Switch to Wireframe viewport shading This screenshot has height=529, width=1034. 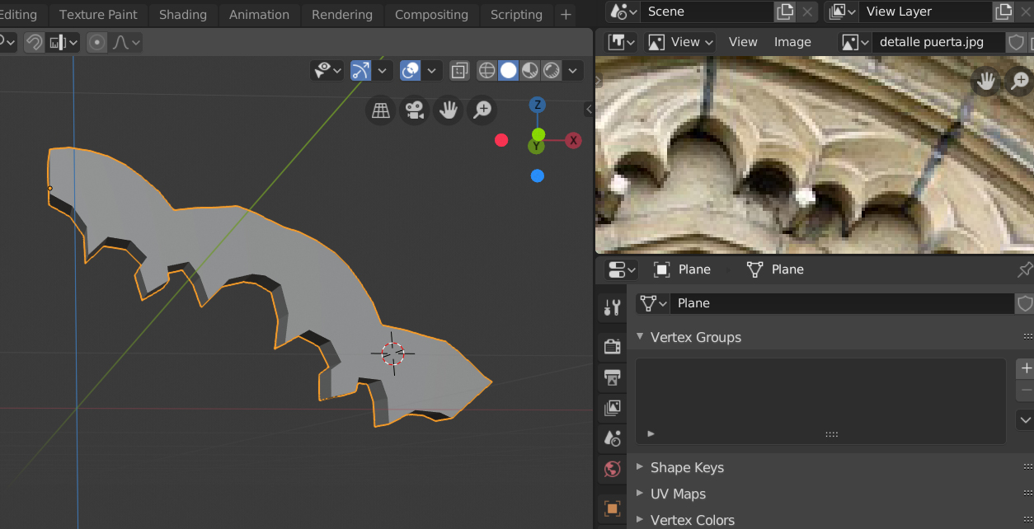pos(487,70)
